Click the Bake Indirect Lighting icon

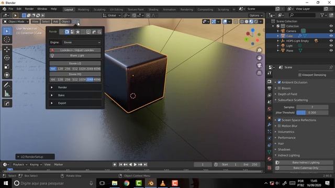277,162
